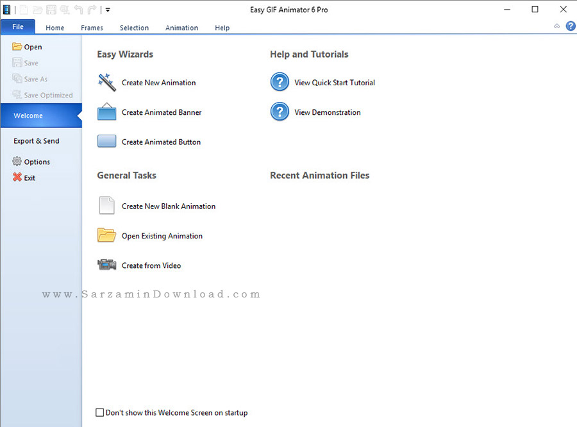Click the Create Animated Banner icon

[x=106, y=112]
